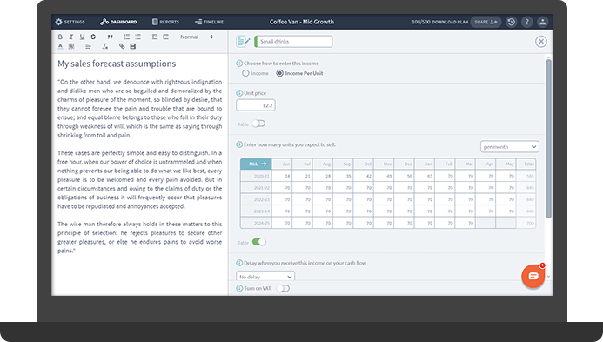
Task: Click the 2020-21 Oct cell showing 42
Action: (x=364, y=176)
